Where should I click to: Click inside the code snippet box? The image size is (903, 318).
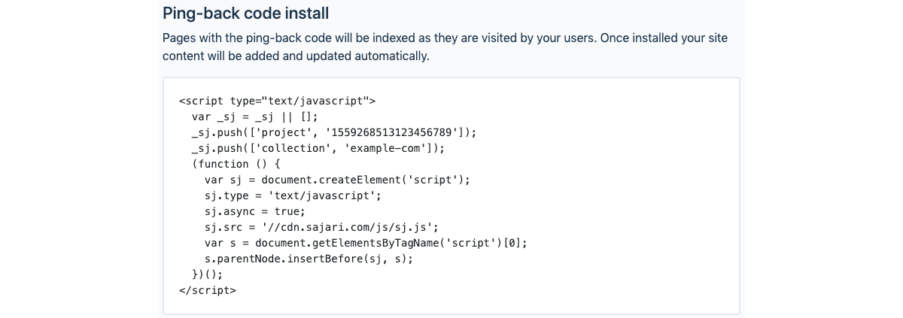451,195
